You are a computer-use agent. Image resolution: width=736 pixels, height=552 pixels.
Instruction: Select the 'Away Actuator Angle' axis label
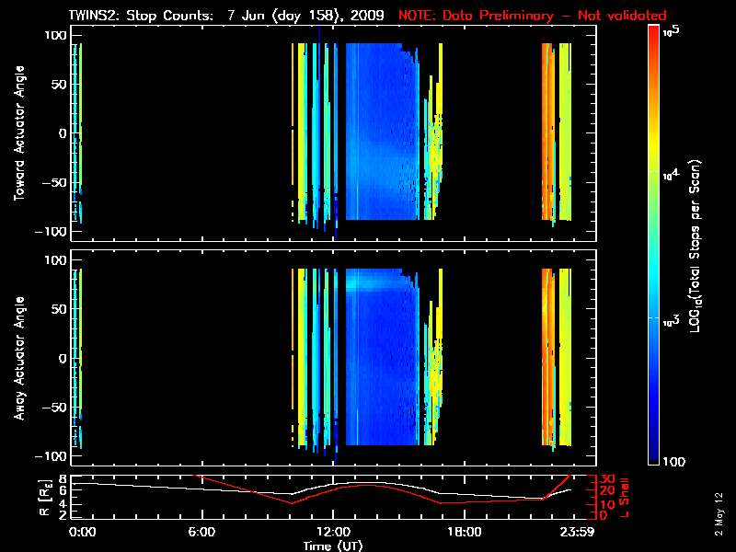18,359
